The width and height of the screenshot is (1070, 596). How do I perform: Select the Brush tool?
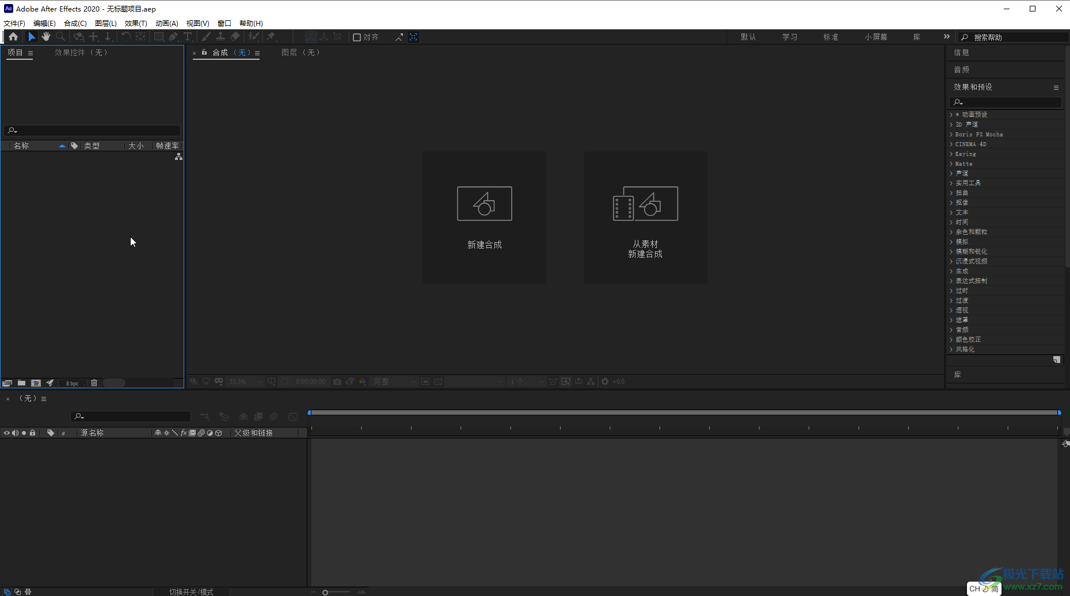click(x=206, y=37)
